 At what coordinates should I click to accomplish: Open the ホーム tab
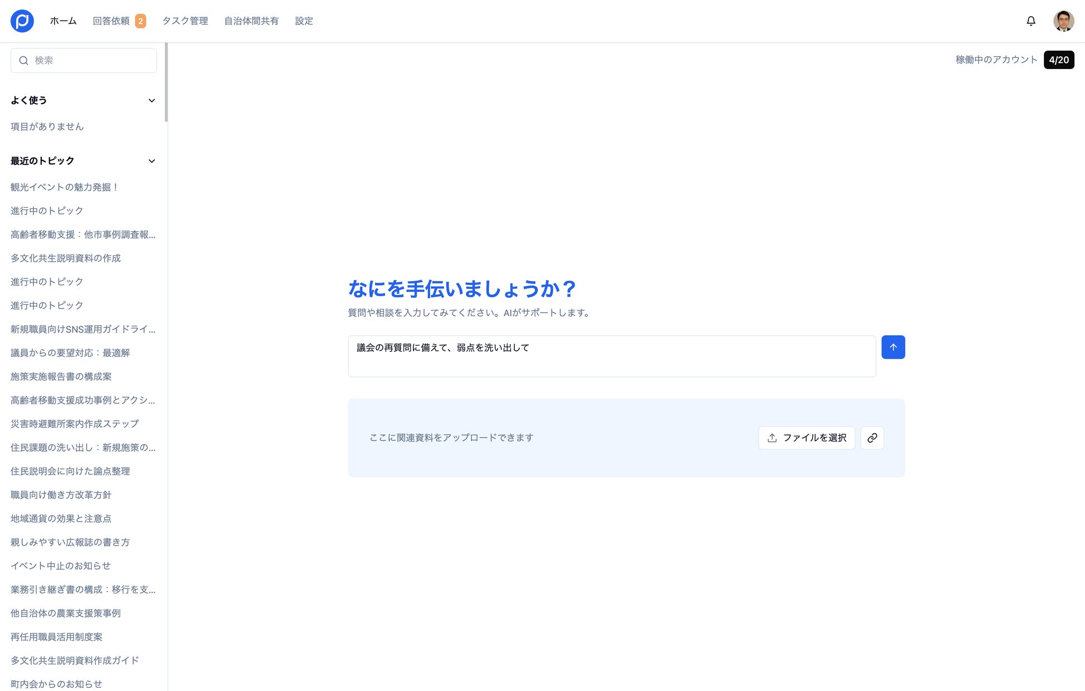(63, 21)
